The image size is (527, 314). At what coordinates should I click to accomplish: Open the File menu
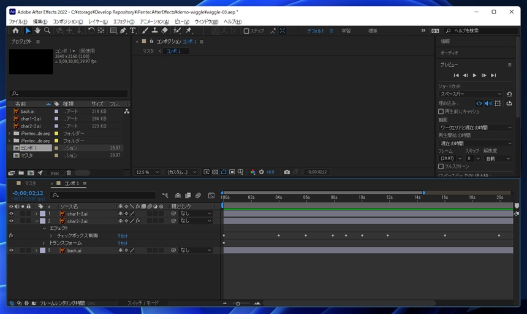point(18,21)
